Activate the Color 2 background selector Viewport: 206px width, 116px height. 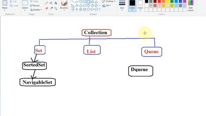pyautogui.click(x=140, y=6)
